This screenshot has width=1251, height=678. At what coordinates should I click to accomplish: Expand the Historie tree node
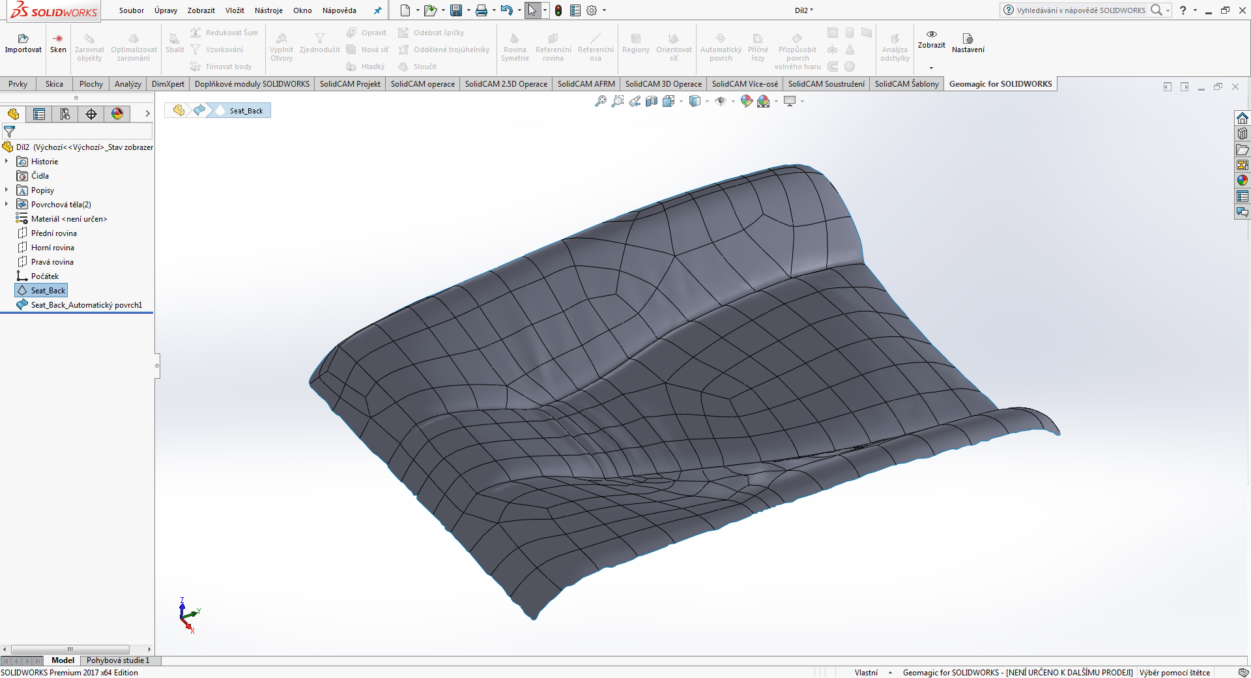[x=7, y=161]
